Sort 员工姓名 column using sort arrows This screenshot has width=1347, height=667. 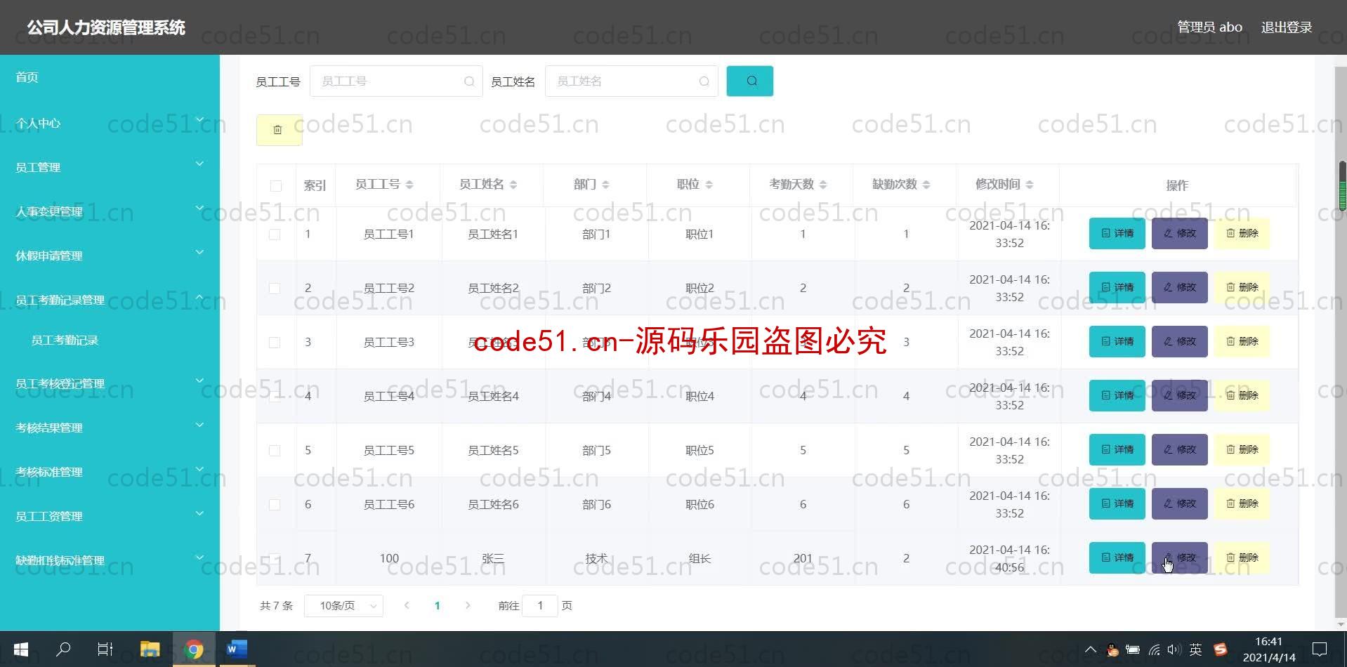tap(513, 185)
